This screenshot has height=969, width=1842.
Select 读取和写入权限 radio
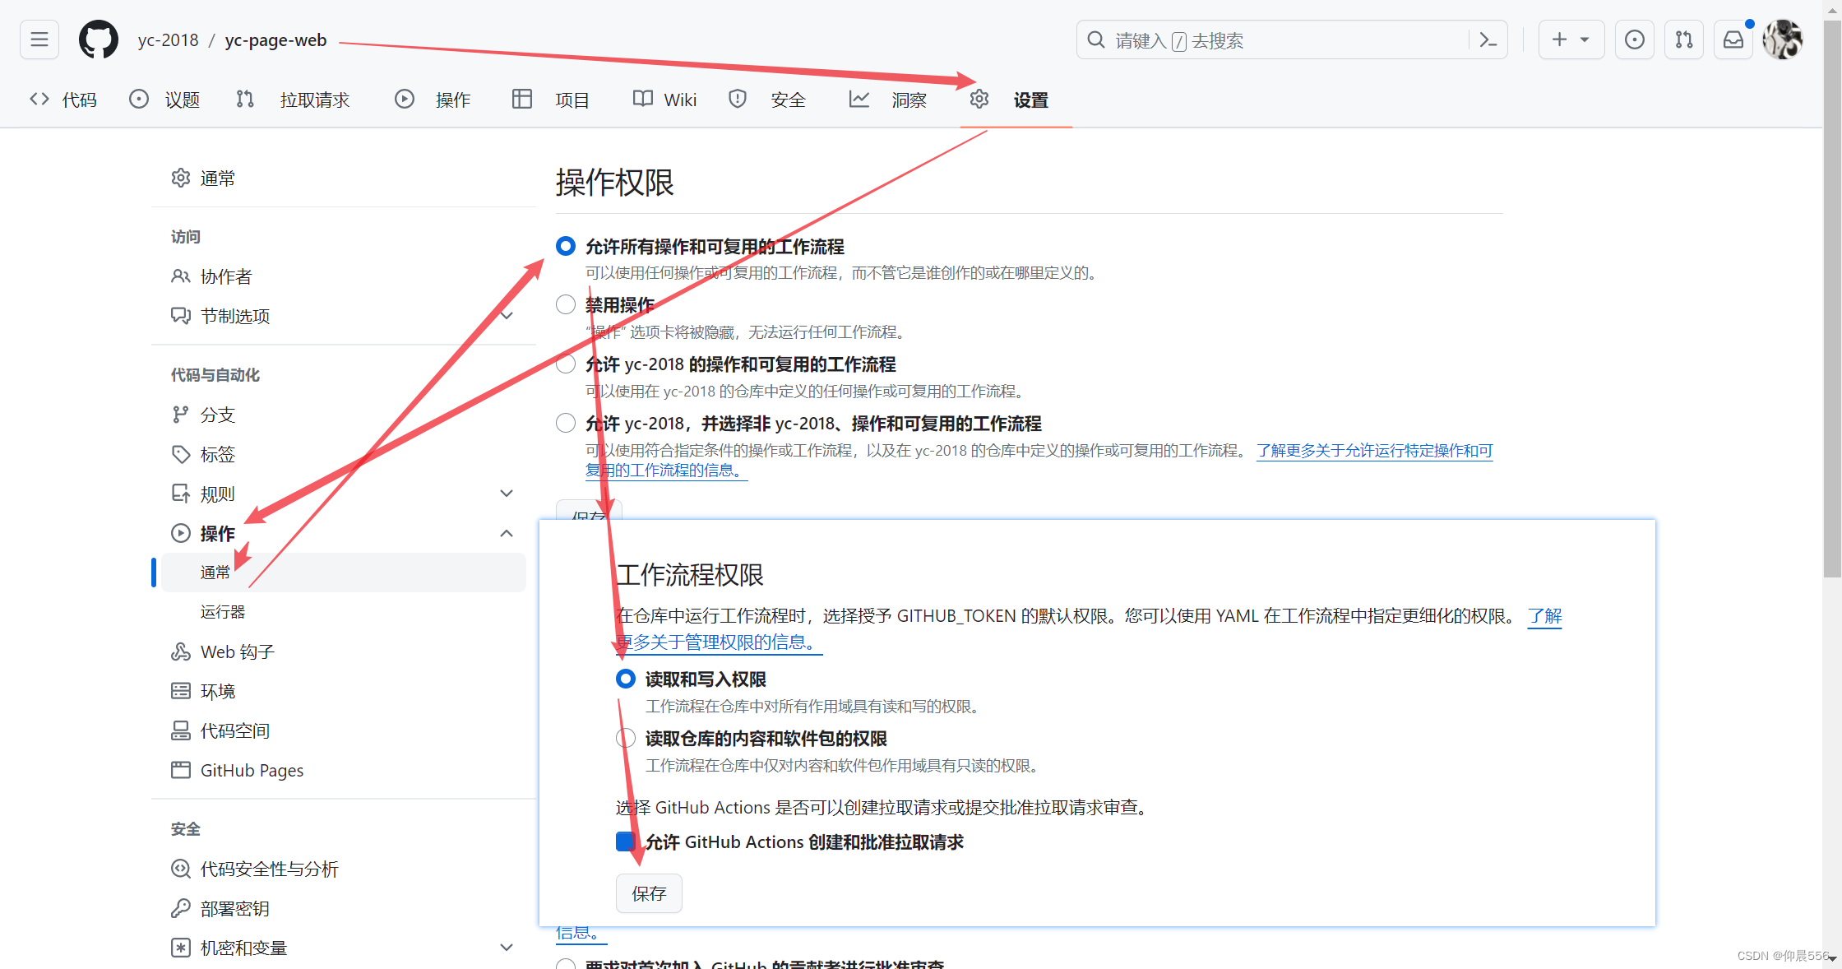(626, 679)
